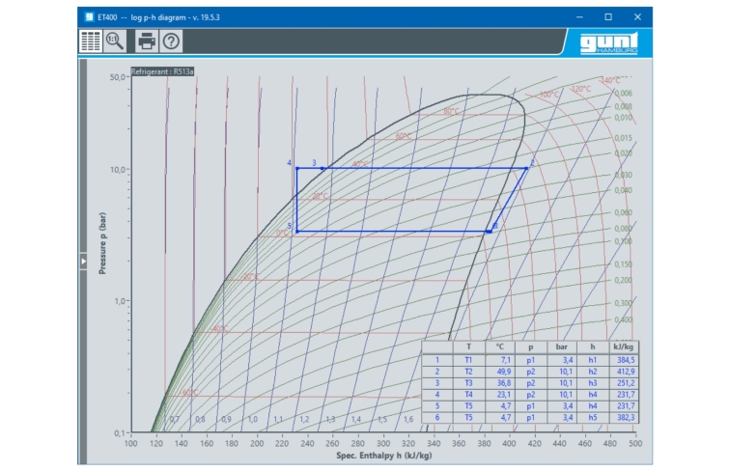This screenshot has height=471, width=729.
Task: Click the bar column header
Action: point(562,346)
